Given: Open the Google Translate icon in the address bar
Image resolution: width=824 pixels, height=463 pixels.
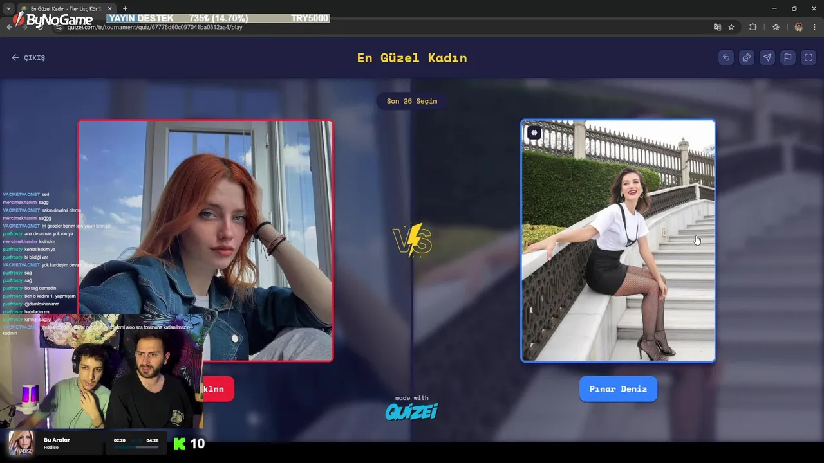Looking at the screenshot, I should [x=717, y=27].
